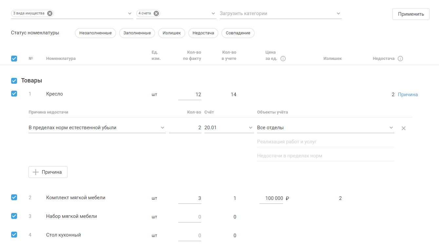
Task: Deselect the 'Стол кухонный' row checkbox
Action: (14, 235)
